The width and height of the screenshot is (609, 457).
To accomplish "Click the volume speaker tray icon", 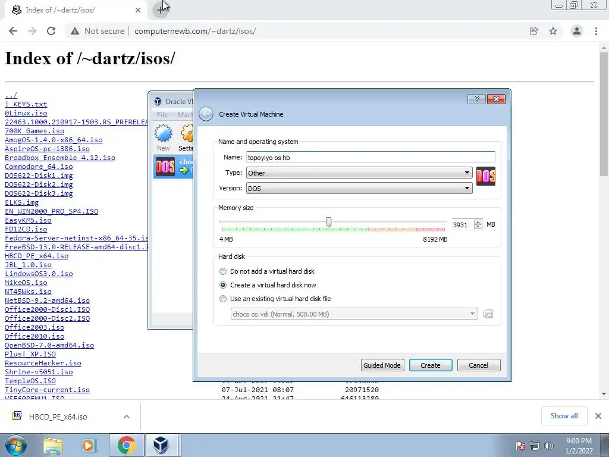I will (x=549, y=446).
